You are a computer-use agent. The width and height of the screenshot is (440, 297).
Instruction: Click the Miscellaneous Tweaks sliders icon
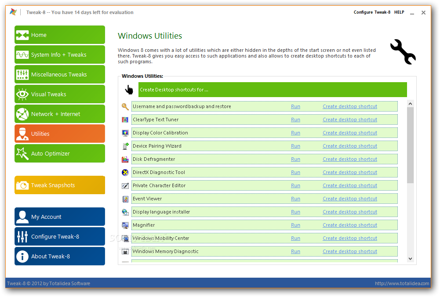22,75
